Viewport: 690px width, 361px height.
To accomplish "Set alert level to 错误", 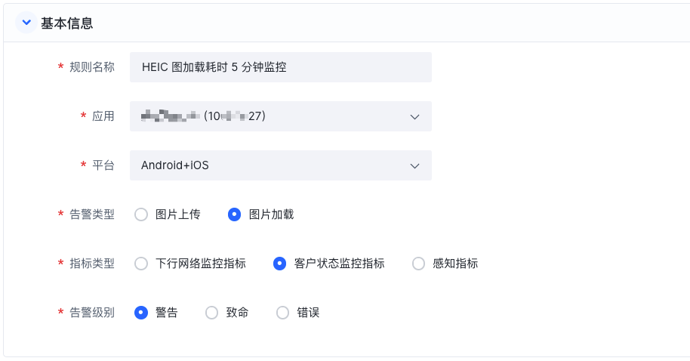I will coord(282,313).
